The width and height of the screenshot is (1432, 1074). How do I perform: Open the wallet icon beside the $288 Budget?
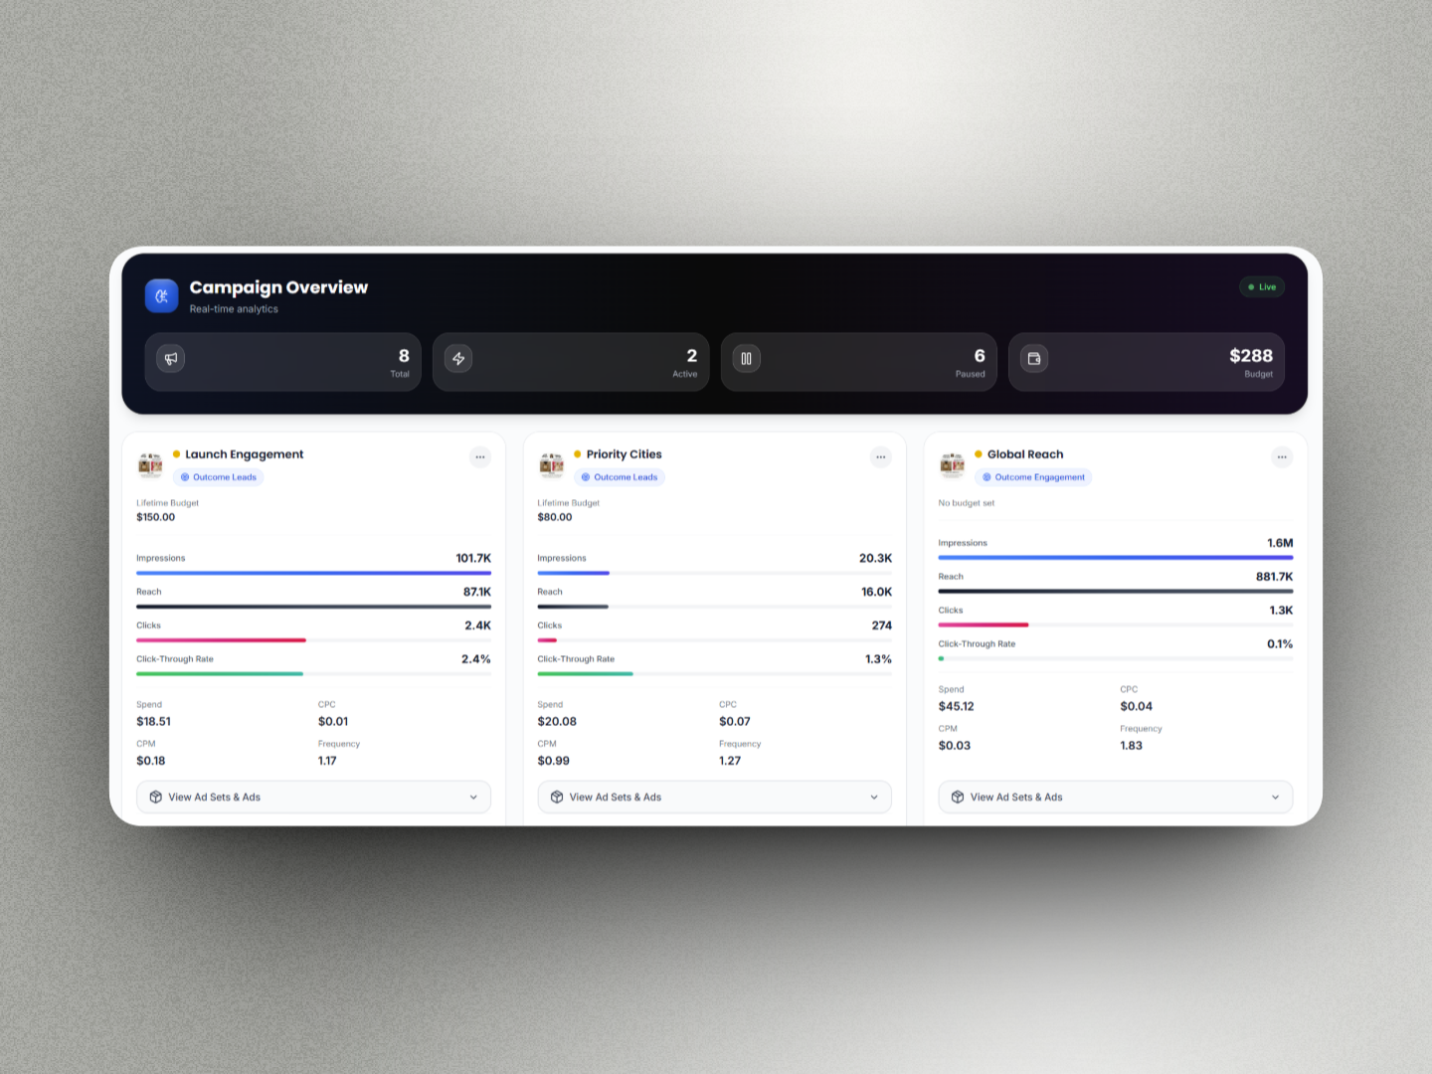1033,359
